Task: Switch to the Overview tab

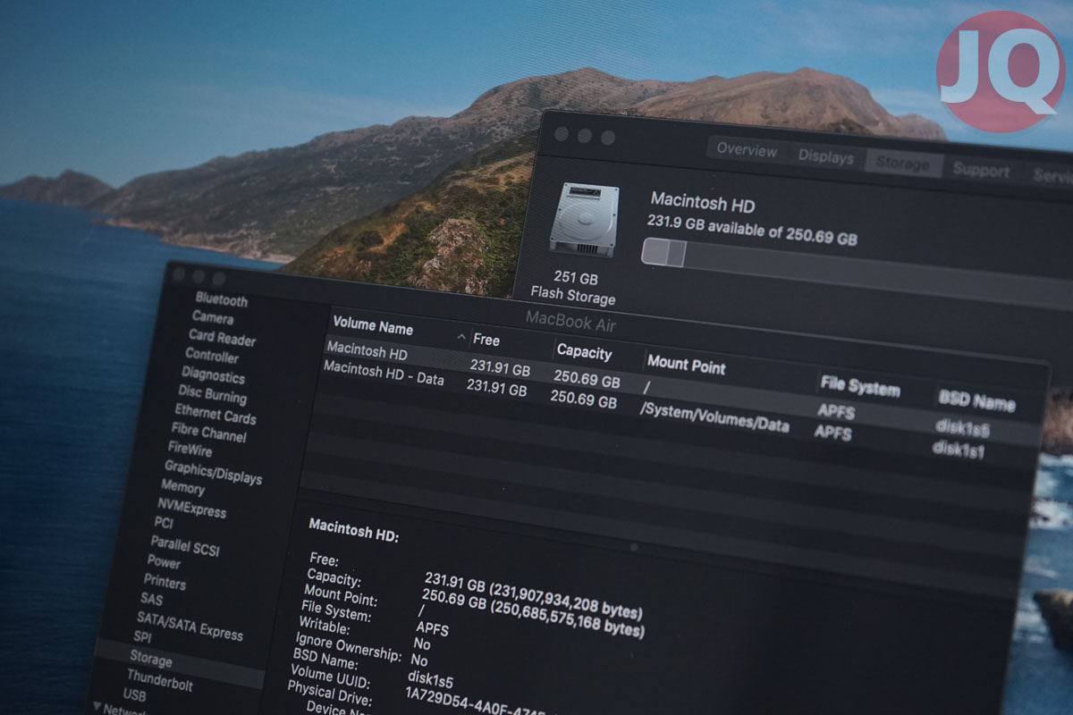Action: [x=747, y=149]
